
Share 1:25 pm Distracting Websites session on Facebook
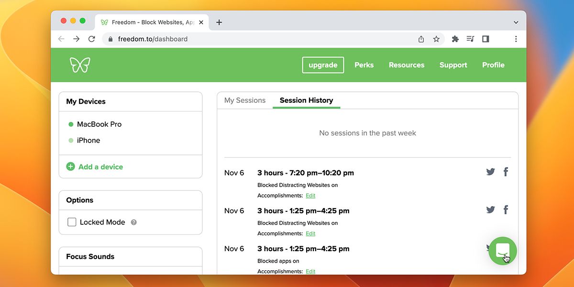[x=506, y=210]
